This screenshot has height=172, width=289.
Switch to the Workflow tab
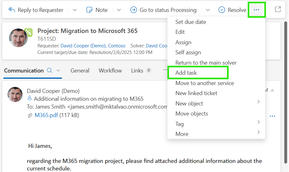tap(110, 71)
